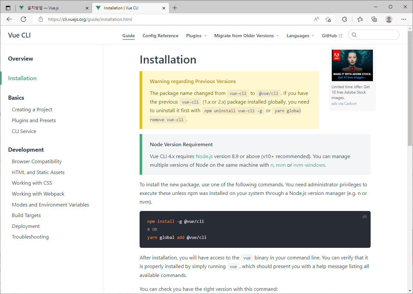Open Modes and Environment Variables link
The width and height of the screenshot is (413, 294).
click(x=50, y=205)
